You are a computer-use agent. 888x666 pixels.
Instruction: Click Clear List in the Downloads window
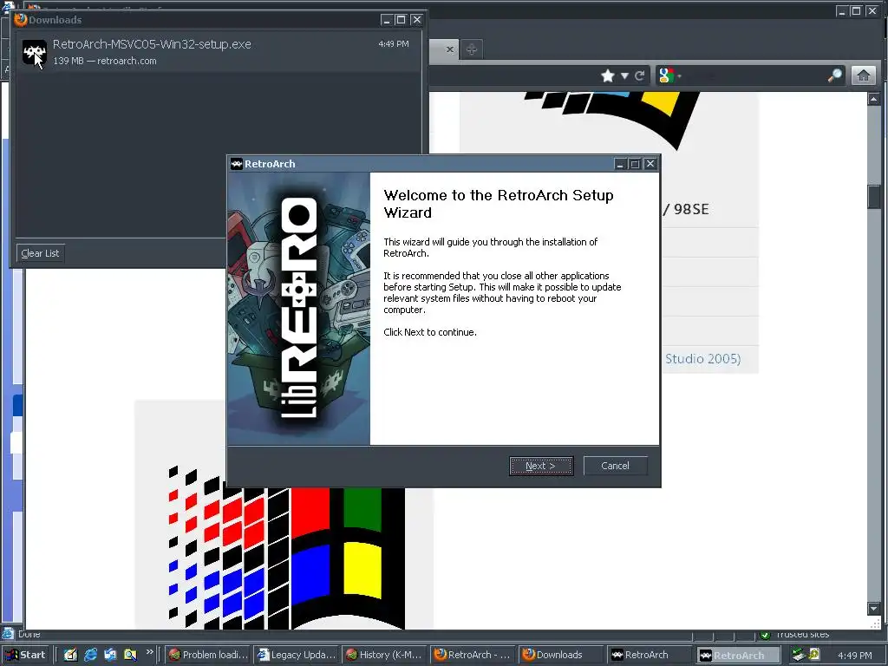coord(40,253)
